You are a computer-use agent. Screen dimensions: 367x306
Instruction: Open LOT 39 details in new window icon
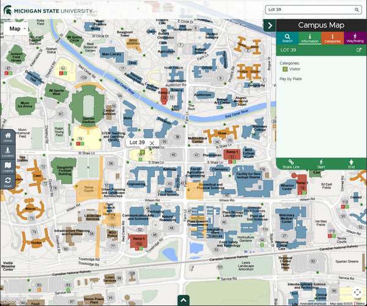tap(358, 50)
